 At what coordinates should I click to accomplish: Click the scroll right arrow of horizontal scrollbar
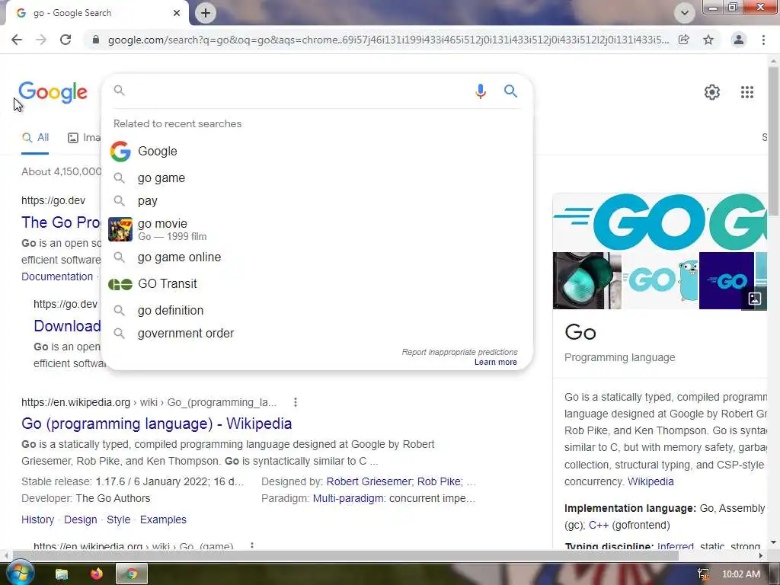click(x=761, y=555)
